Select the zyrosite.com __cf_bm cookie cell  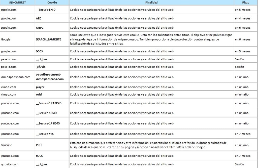52,164
